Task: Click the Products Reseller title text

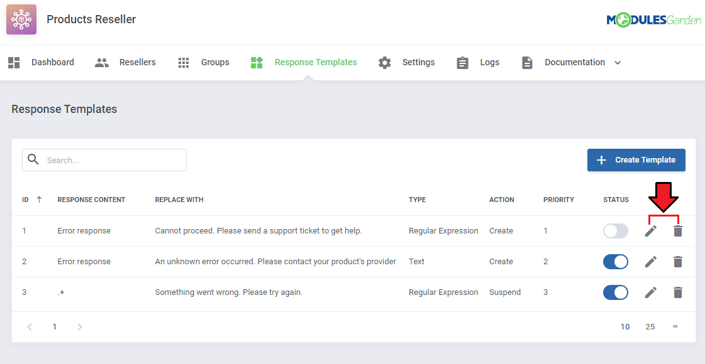Action: tap(91, 19)
